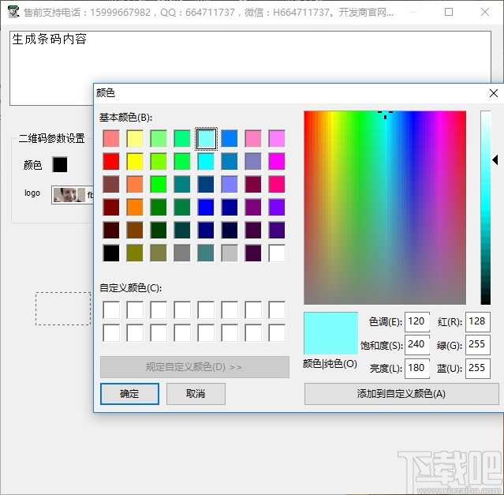Click the 确定 button
This screenshot has height=495, width=504.
[x=129, y=394]
